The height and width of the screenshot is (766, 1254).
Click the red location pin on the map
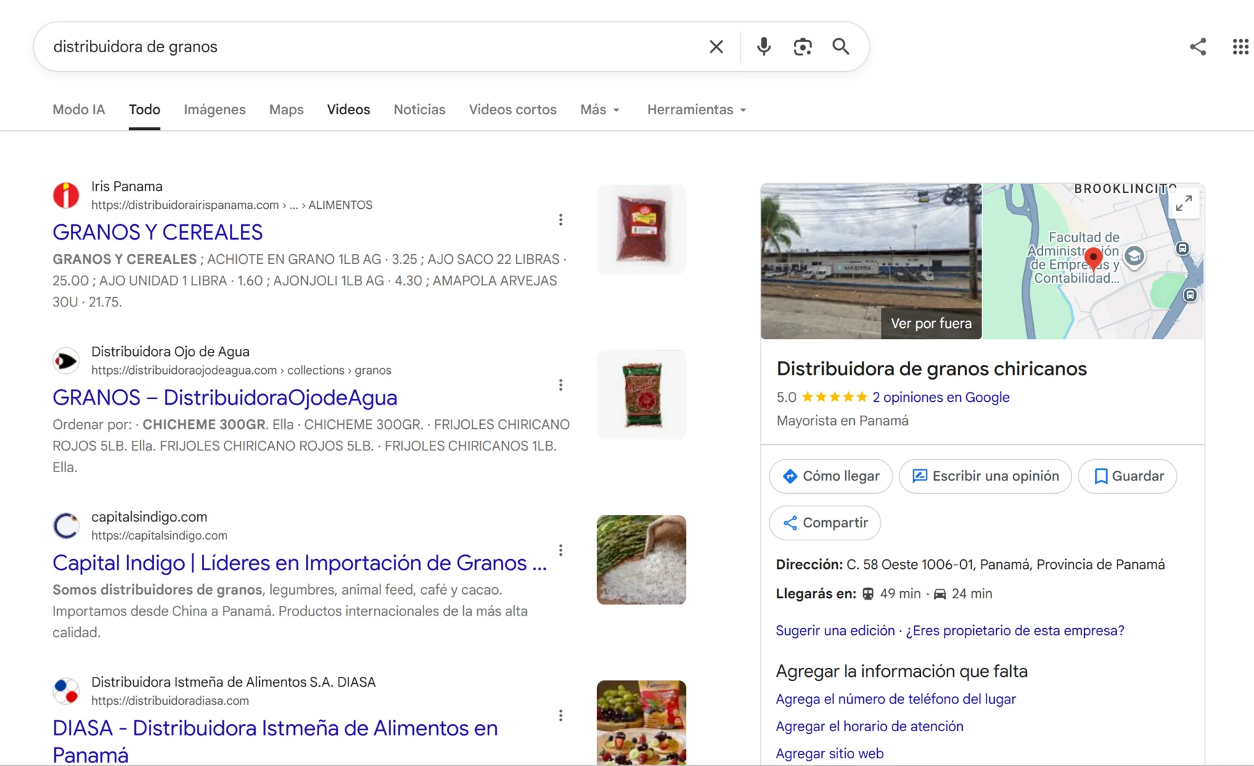pos(1094,258)
